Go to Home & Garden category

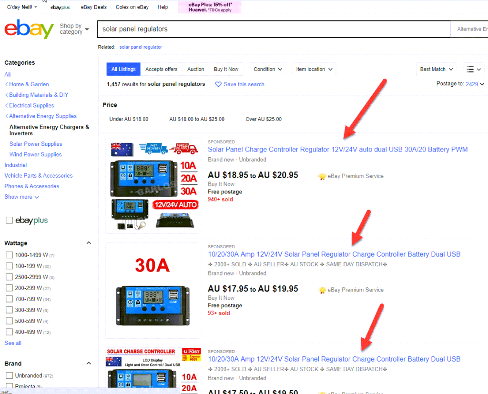pyautogui.click(x=29, y=84)
